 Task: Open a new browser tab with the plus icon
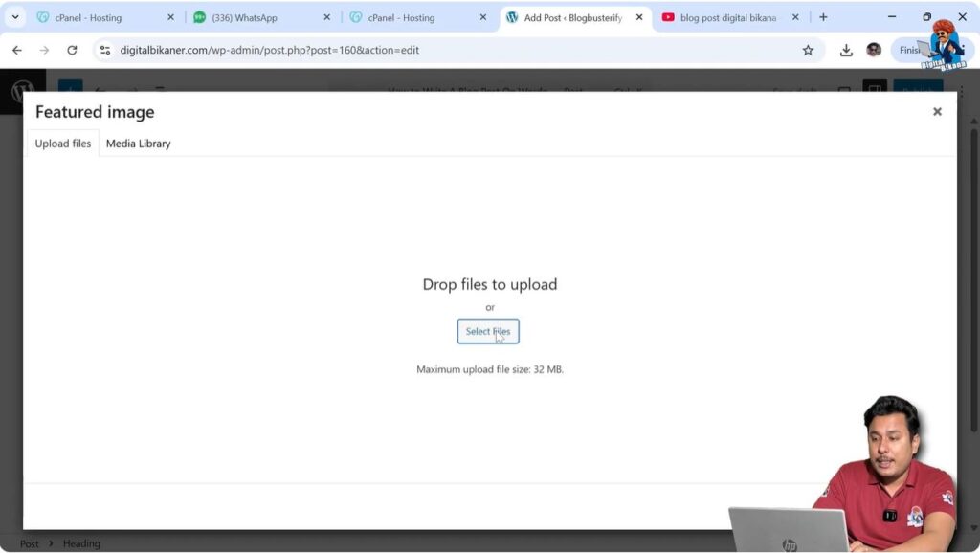[x=823, y=16]
